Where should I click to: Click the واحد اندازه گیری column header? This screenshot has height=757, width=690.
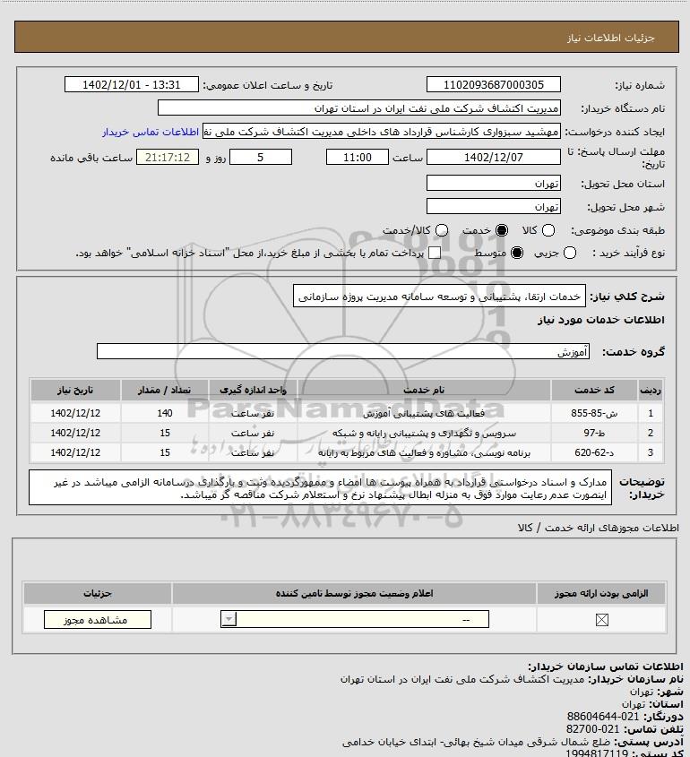point(253,390)
